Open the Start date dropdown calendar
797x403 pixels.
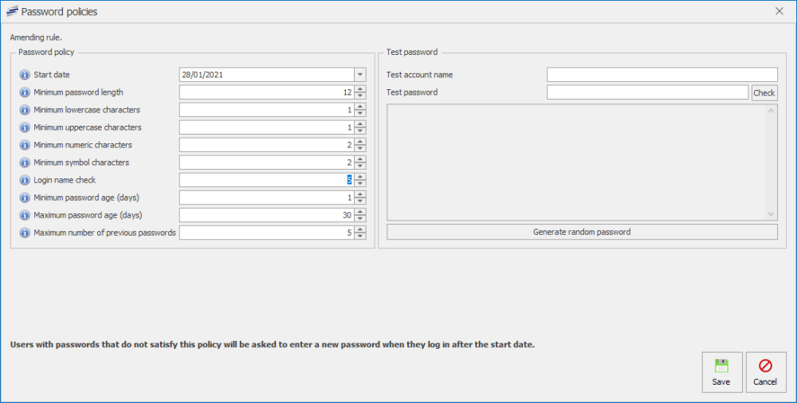coord(359,75)
